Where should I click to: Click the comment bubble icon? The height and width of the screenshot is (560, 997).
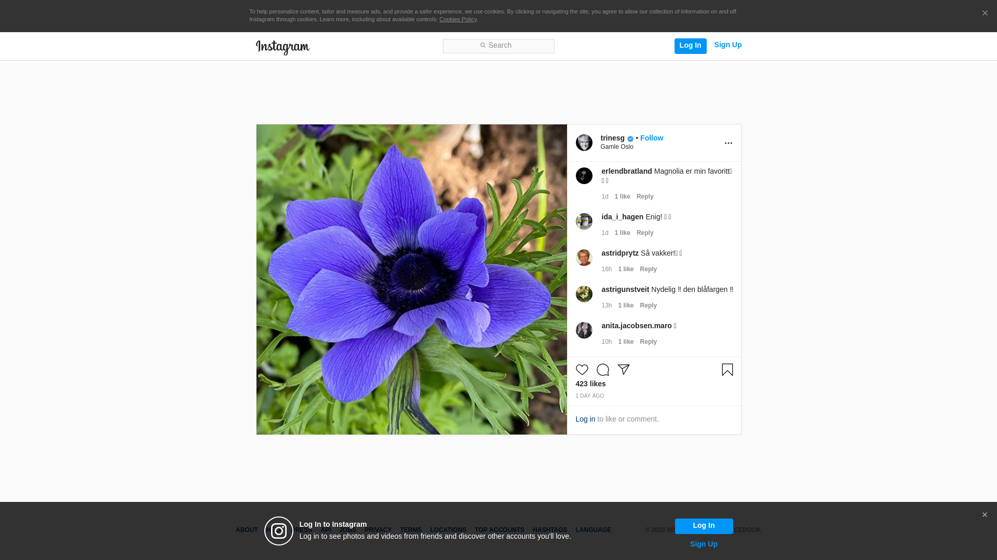(602, 370)
